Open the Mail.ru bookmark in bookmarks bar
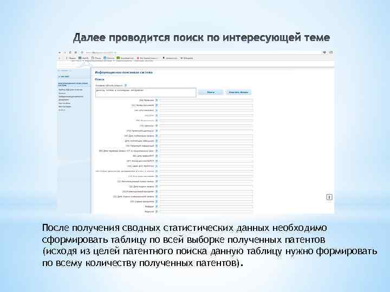The image size is (390, 292). point(83,58)
